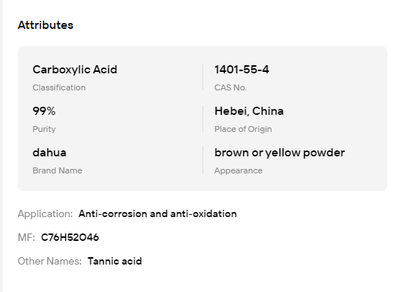Select the Carboxylic Acid classification value
402x292 pixels.
[75, 70]
